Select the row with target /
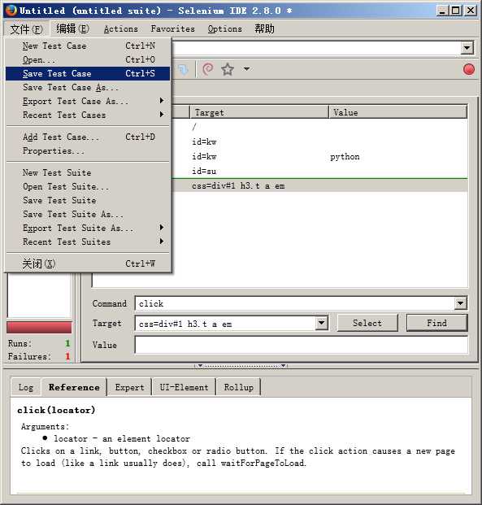482x505 pixels. 319,127
